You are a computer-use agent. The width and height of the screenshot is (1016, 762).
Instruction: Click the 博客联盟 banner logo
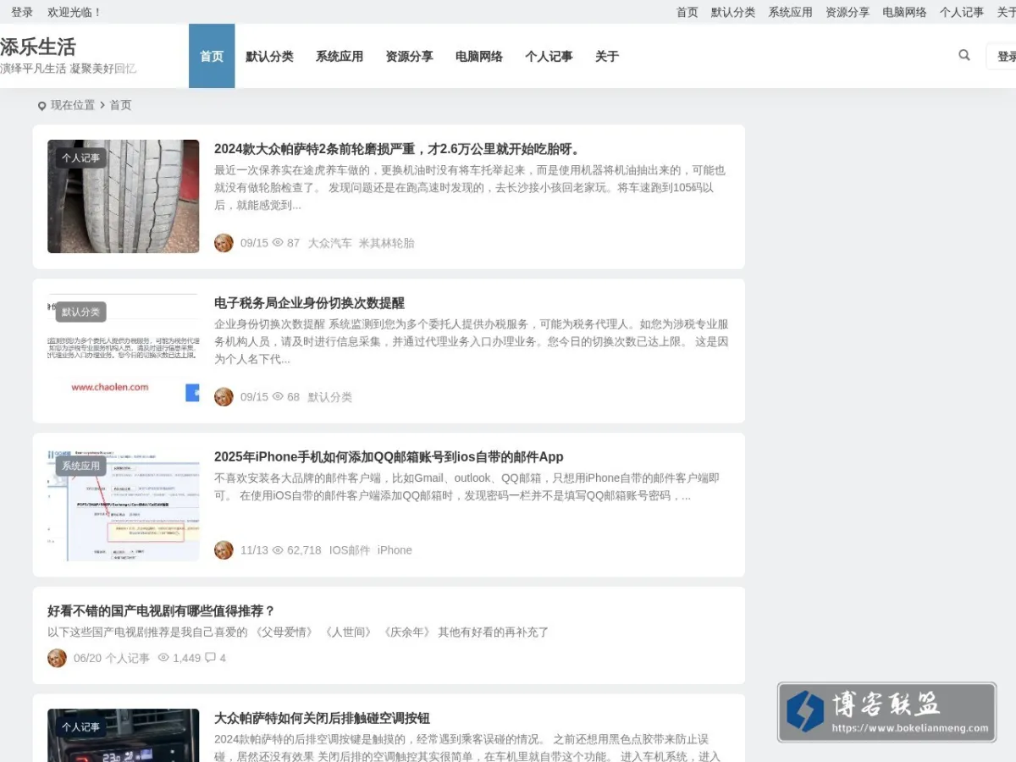pos(886,712)
